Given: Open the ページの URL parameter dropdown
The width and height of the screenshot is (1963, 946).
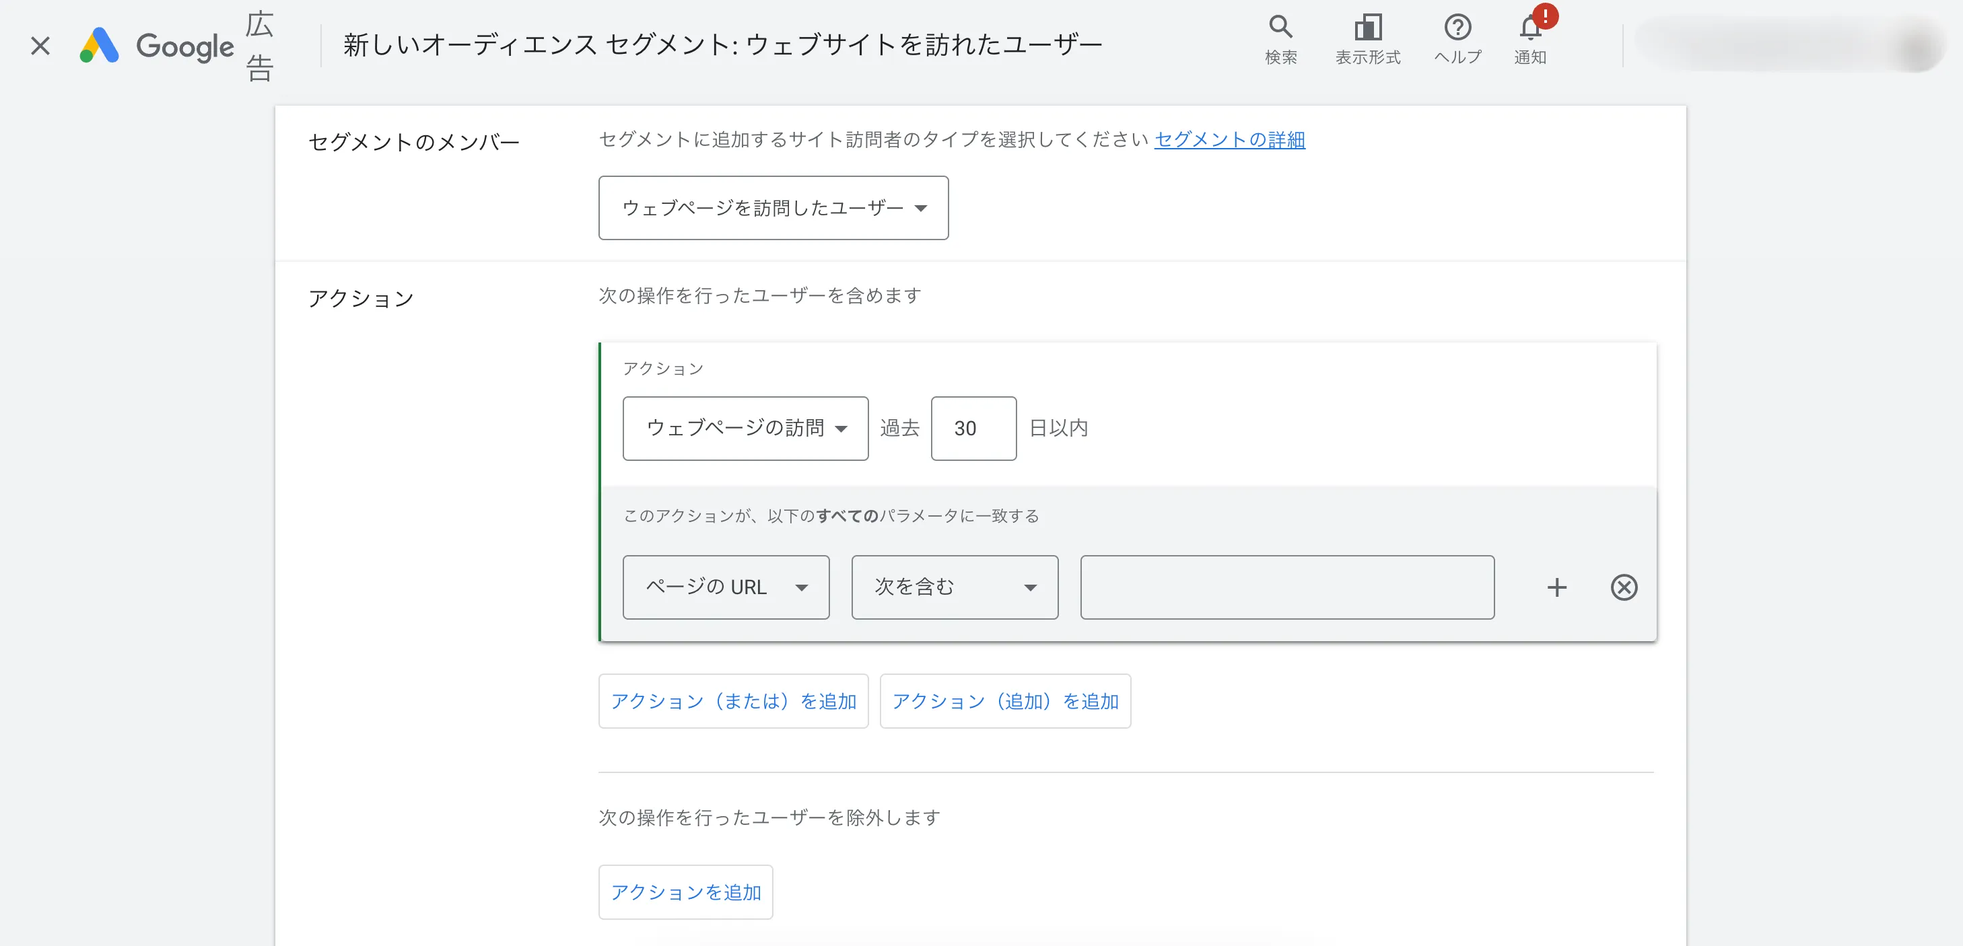Looking at the screenshot, I should tap(726, 587).
